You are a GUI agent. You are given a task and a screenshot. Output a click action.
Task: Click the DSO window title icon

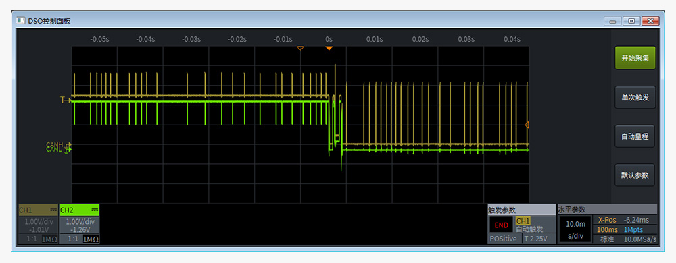(x=21, y=21)
